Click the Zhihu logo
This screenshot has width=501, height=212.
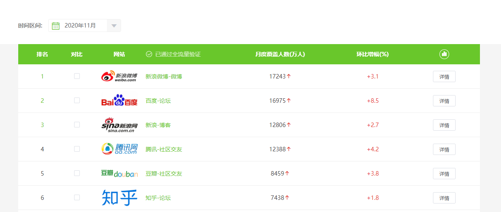[x=119, y=198]
